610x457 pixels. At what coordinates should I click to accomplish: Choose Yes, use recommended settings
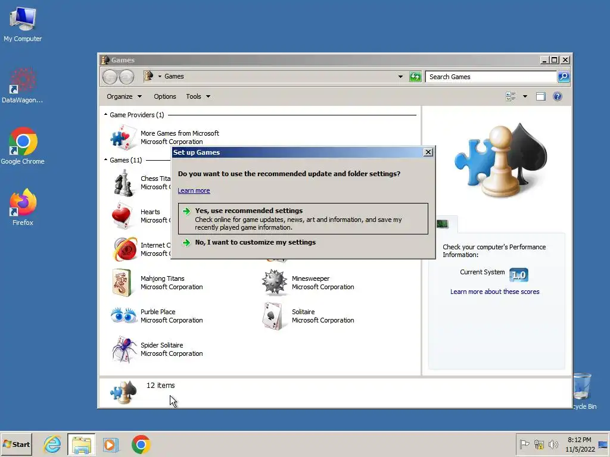coord(303,219)
